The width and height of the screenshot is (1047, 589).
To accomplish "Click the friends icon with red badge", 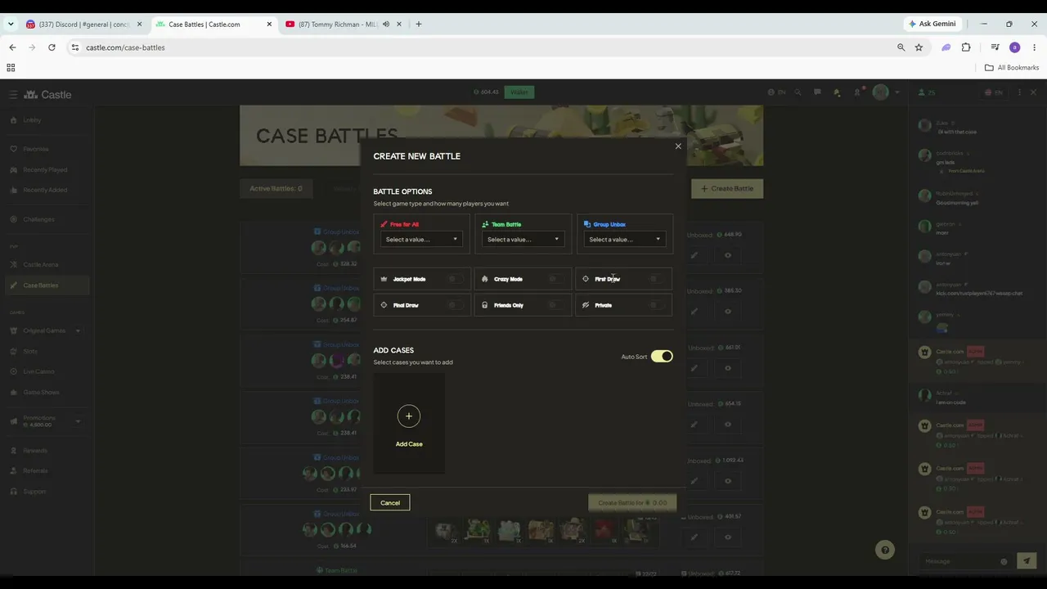I will (x=858, y=92).
